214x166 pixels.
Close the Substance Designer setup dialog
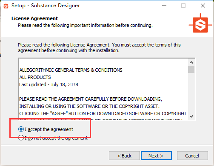click(x=203, y=6)
